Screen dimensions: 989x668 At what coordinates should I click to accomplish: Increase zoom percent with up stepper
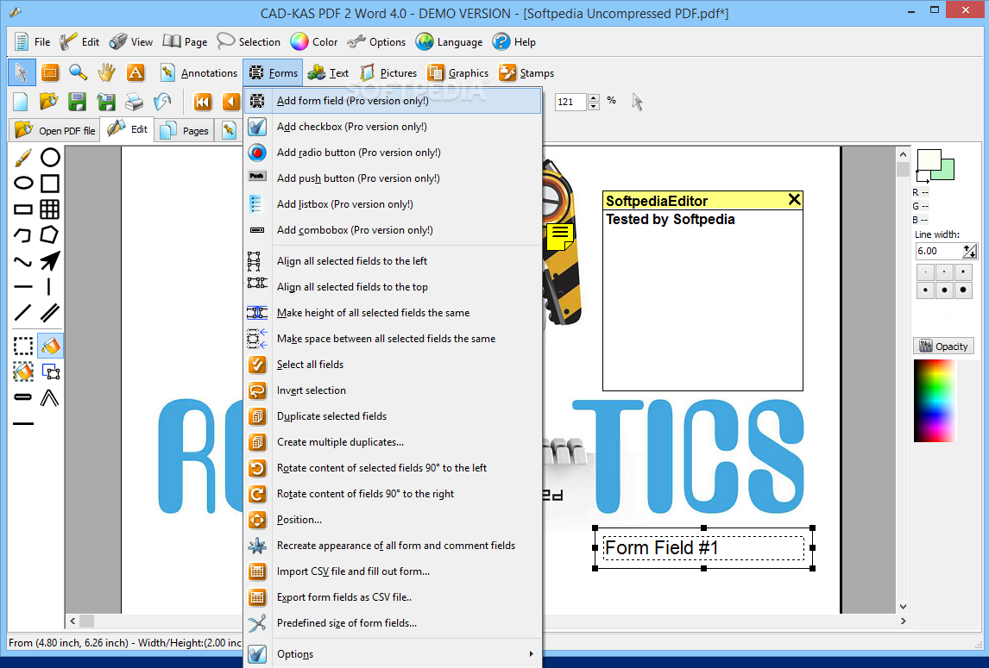click(x=594, y=97)
